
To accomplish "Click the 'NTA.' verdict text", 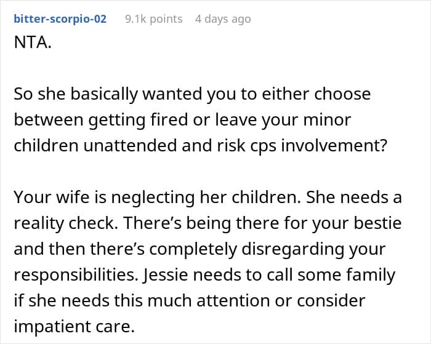I will (x=31, y=44).
